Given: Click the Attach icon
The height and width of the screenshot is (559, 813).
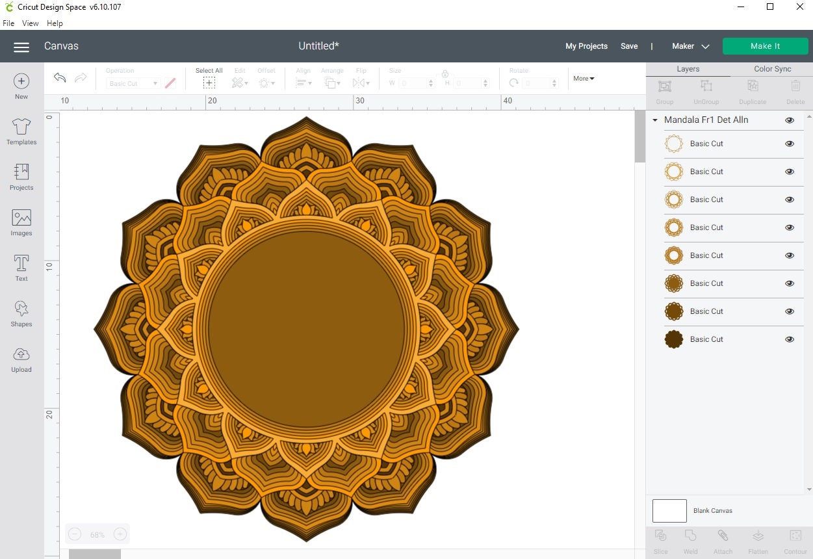Looking at the screenshot, I should 723,539.
